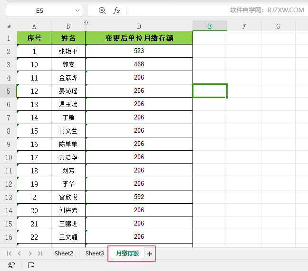Screen dimensions: 308x271
Task: Select the cell with name 郭嘉
Action: point(68,64)
